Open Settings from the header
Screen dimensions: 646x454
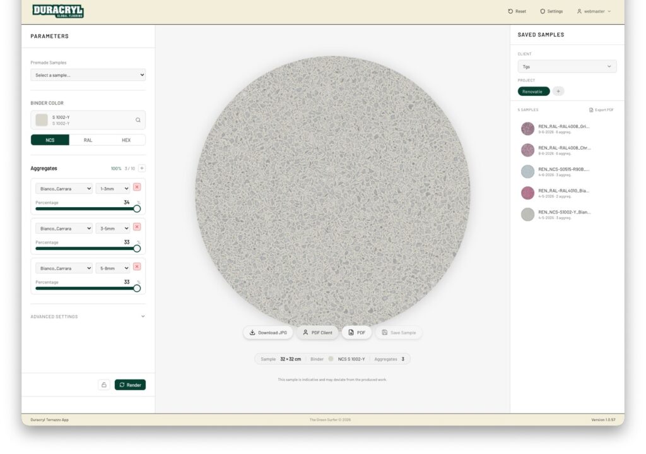[551, 11]
